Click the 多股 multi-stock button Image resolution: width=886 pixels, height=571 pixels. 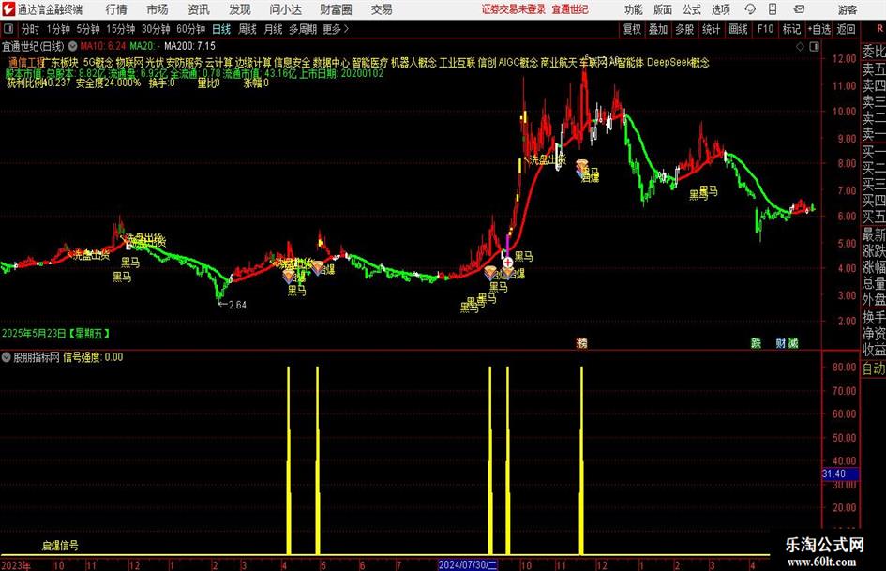click(684, 29)
